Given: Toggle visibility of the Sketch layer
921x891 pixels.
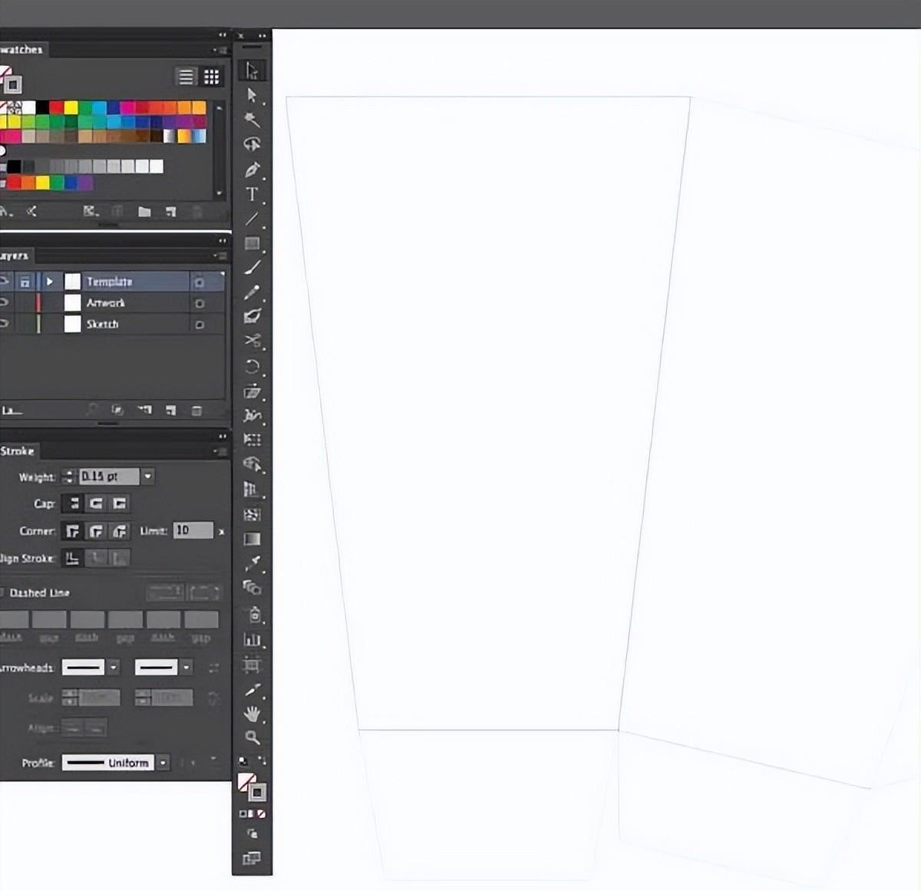Looking at the screenshot, I should pyautogui.click(x=4, y=325).
